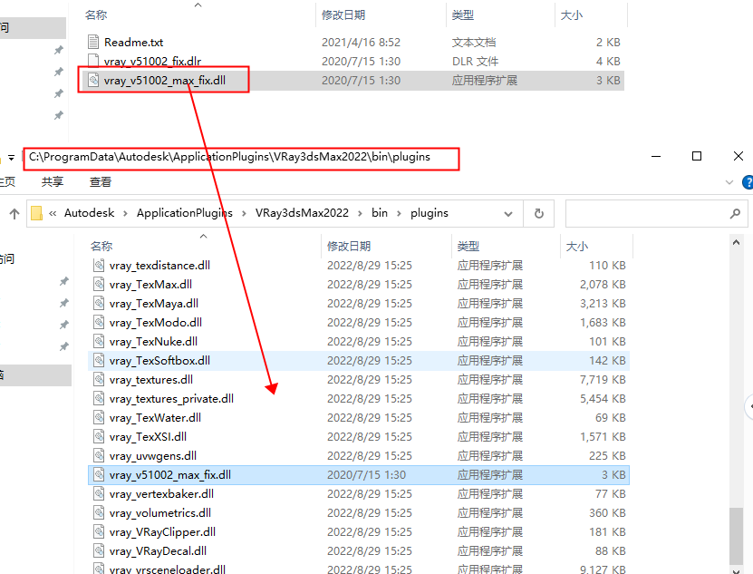This screenshot has height=574, width=753.
Task: Click the vray_VRayClipper.dll file icon
Action: [x=99, y=532]
